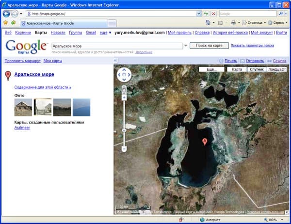Zoom out with the minus button

click(124, 149)
